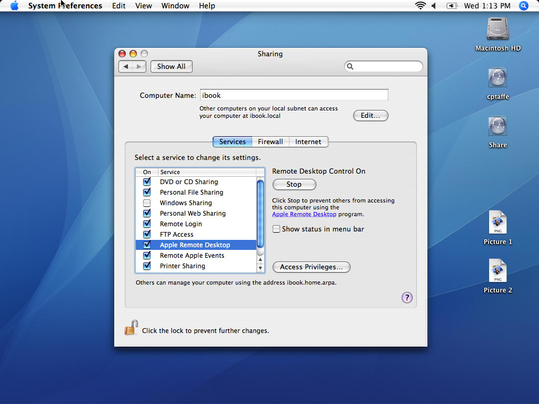The image size is (539, 404).
Task: Click the Computer Name text field
Action: pyautogui.click(x=294, y=95)
